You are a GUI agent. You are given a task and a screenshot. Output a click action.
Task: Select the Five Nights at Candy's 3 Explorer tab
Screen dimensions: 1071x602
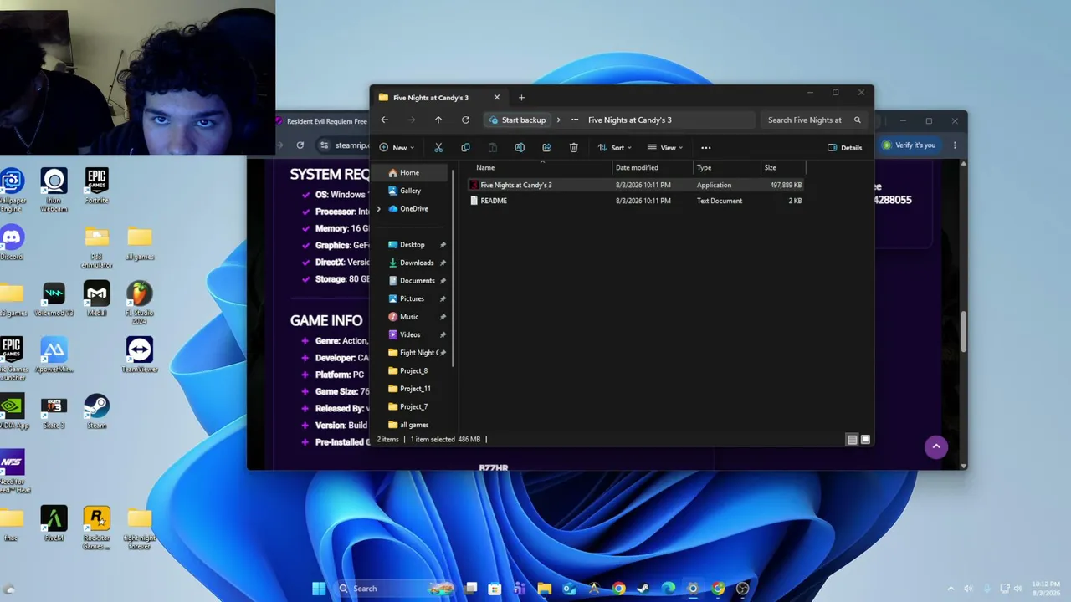[439, 98]
